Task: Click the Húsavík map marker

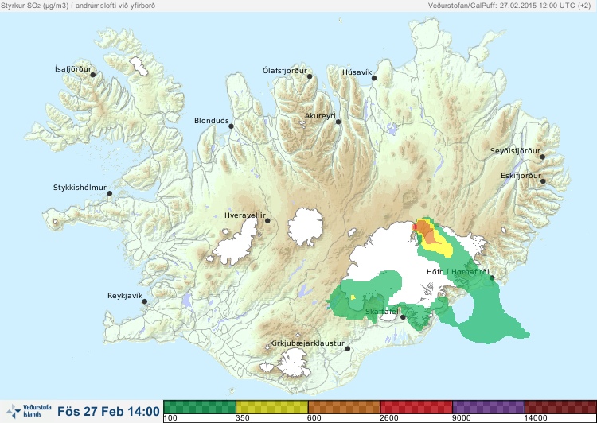Action: click(374, 78)
